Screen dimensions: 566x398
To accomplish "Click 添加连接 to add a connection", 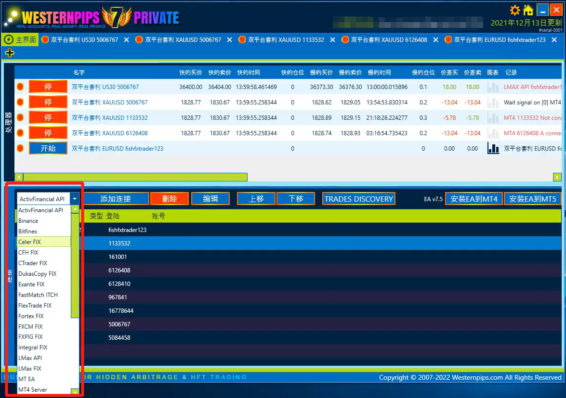I will [116, 199].
